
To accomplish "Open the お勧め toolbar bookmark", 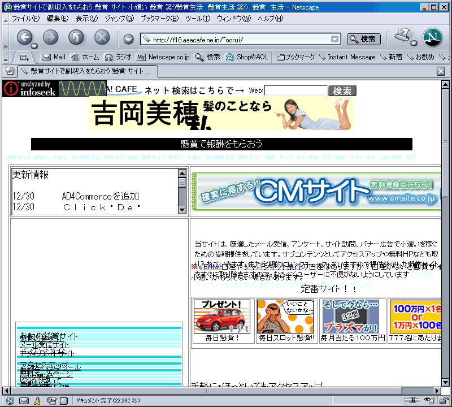I will (420, 57).
